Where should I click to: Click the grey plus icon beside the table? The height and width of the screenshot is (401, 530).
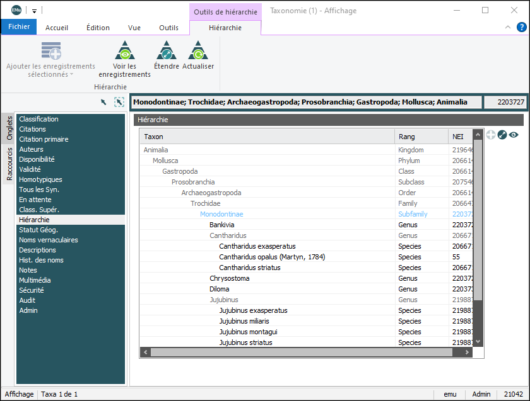[491, 135]
